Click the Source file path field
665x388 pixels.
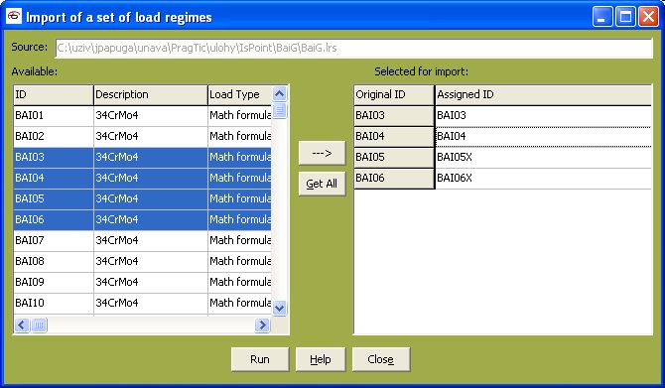click(x=353, y=48)
